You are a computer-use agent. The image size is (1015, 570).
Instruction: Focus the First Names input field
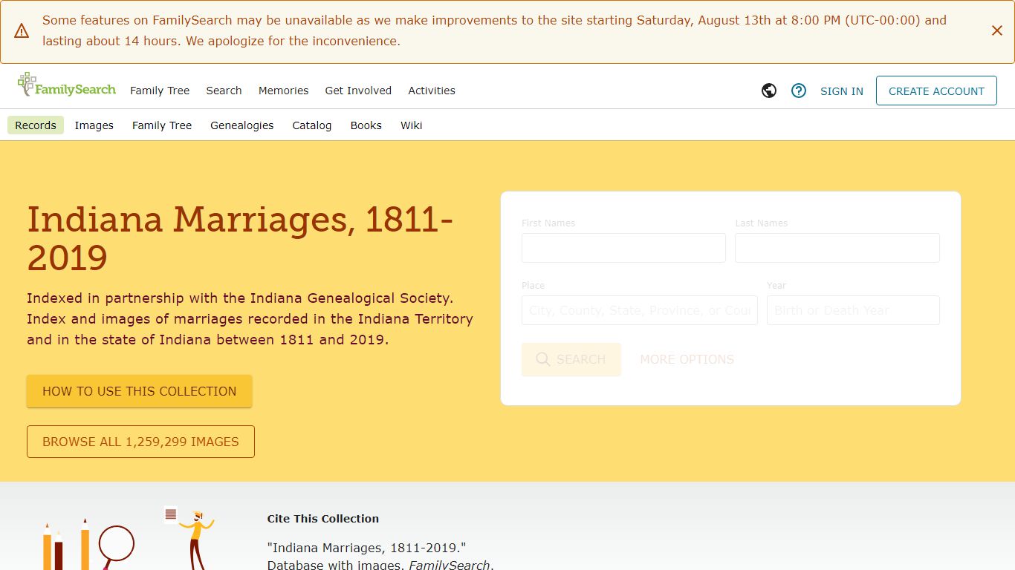[x=623, y=248]
